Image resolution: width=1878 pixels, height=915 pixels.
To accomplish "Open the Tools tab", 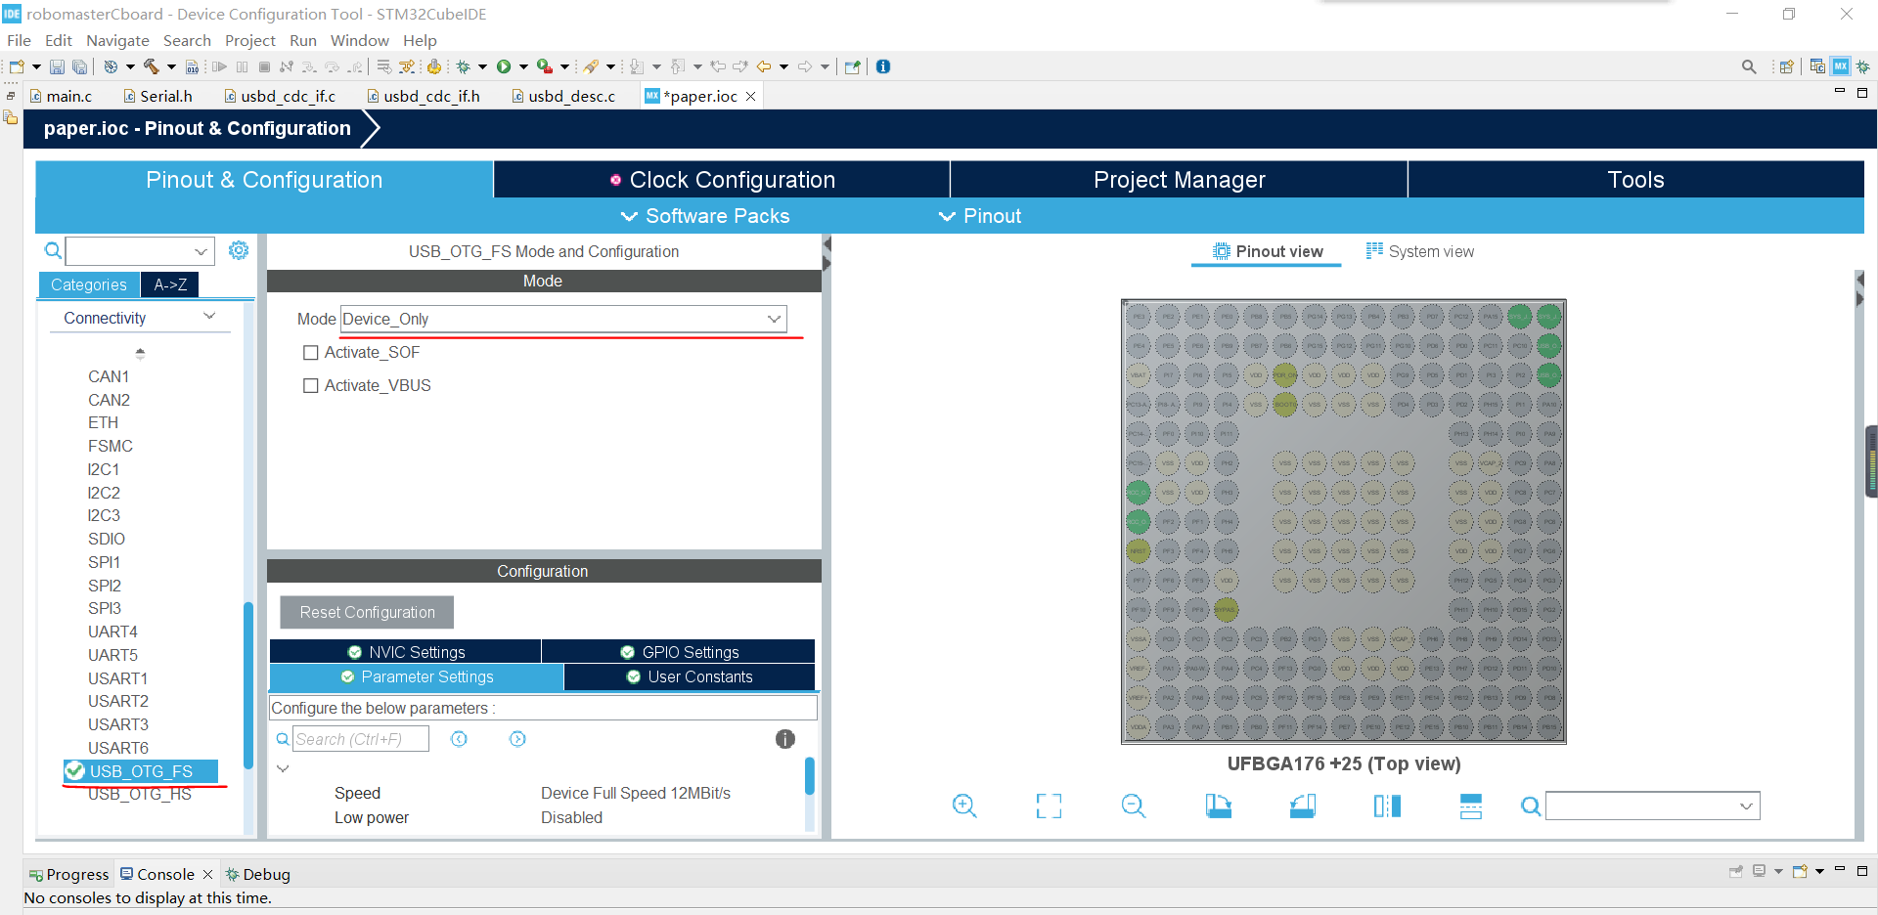I will 1636,180.
